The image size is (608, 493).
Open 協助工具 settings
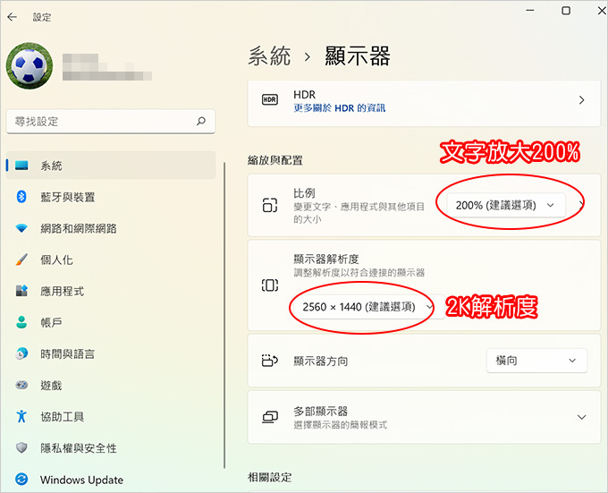111,417
